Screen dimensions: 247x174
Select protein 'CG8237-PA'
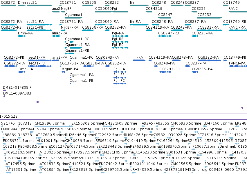196,63
